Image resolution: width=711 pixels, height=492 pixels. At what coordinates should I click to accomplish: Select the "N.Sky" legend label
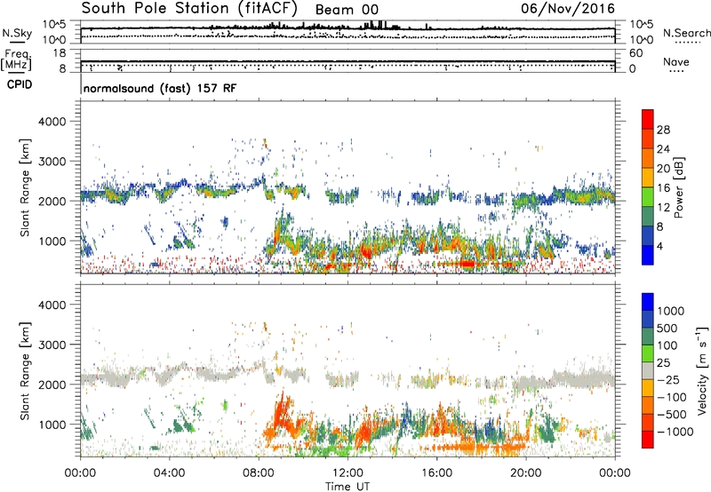17,33
